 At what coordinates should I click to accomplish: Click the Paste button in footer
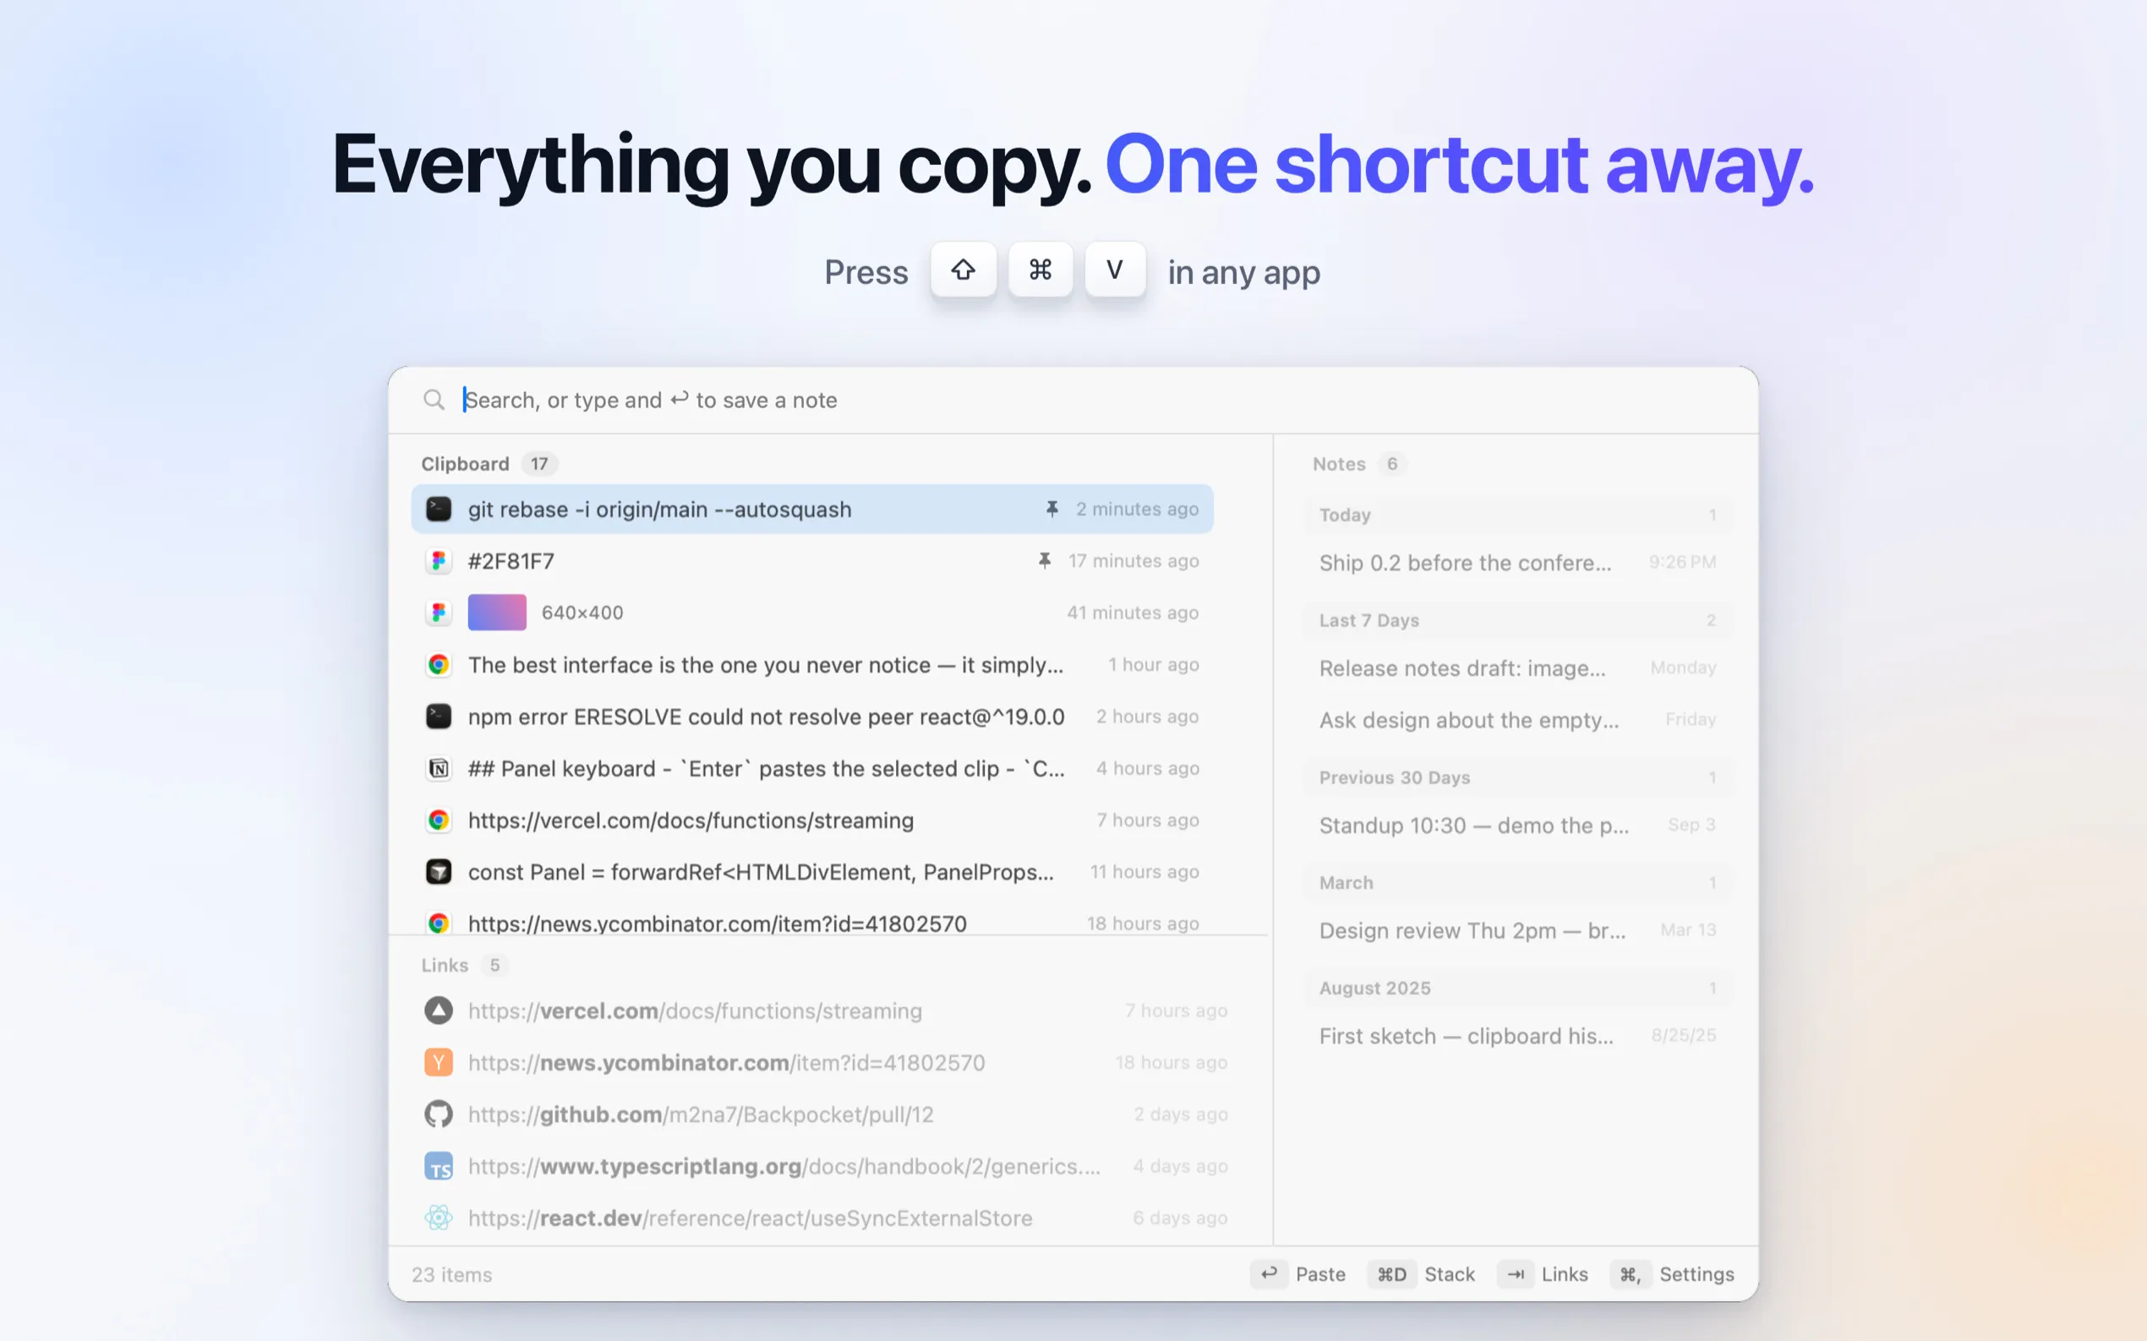1299,1274
